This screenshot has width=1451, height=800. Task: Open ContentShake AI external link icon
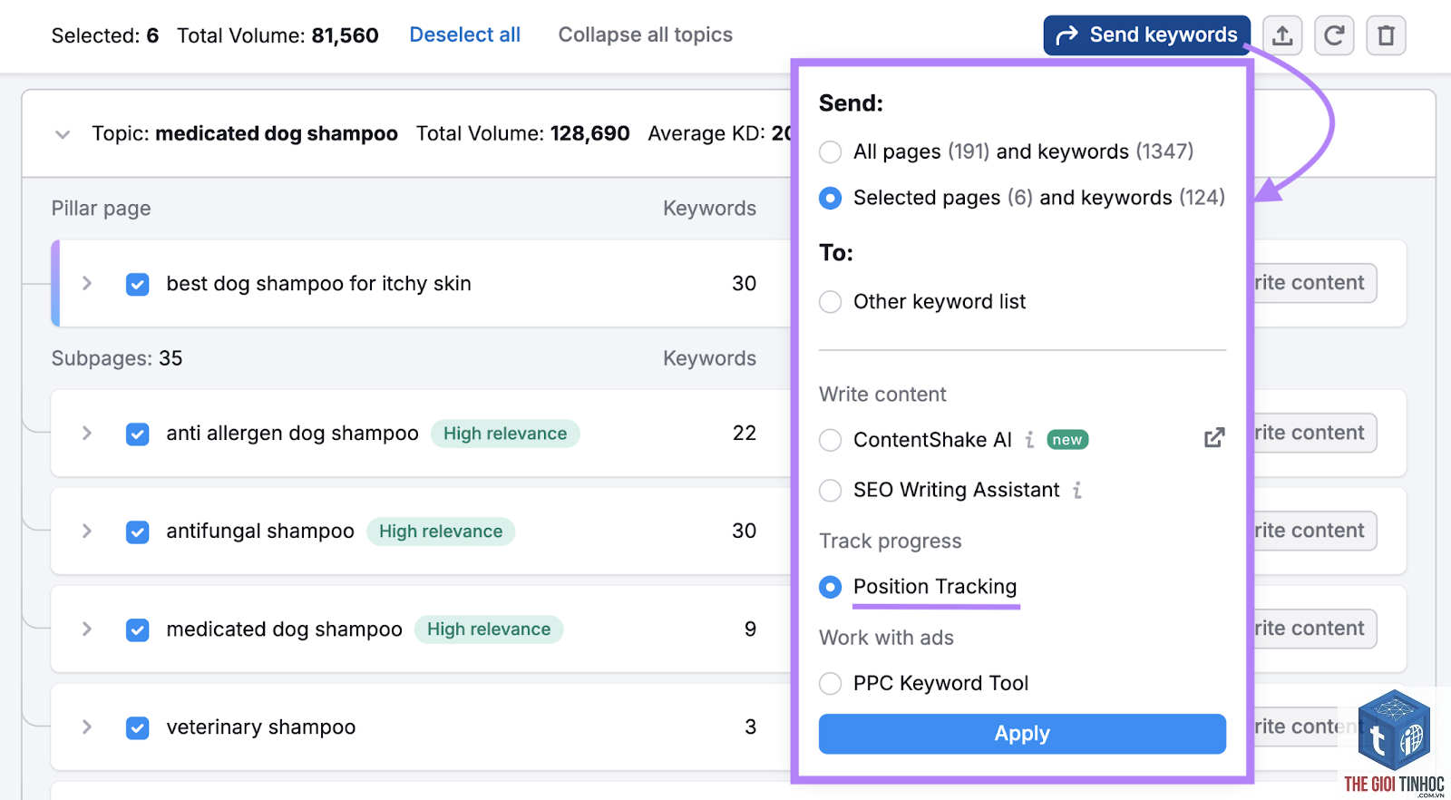click(x=1214, y=438)
